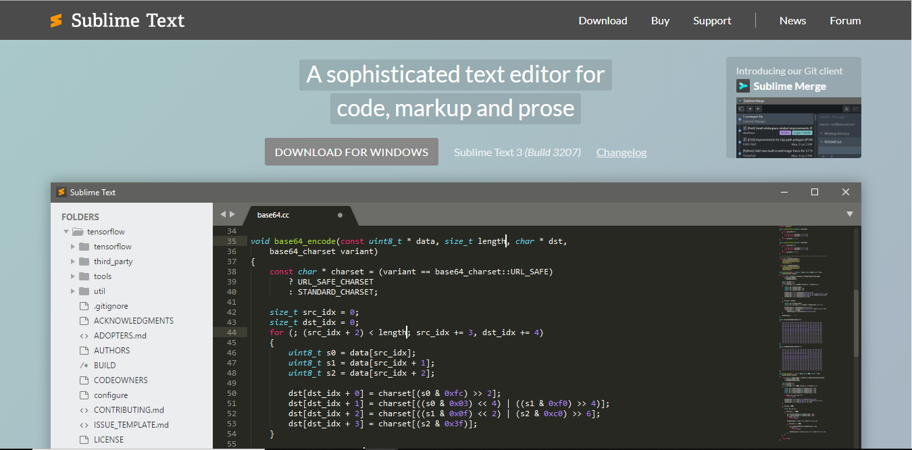
Task: Click the Sublime Text logo in the navbar
Action: pyautogui.click(x=57, y=20)
